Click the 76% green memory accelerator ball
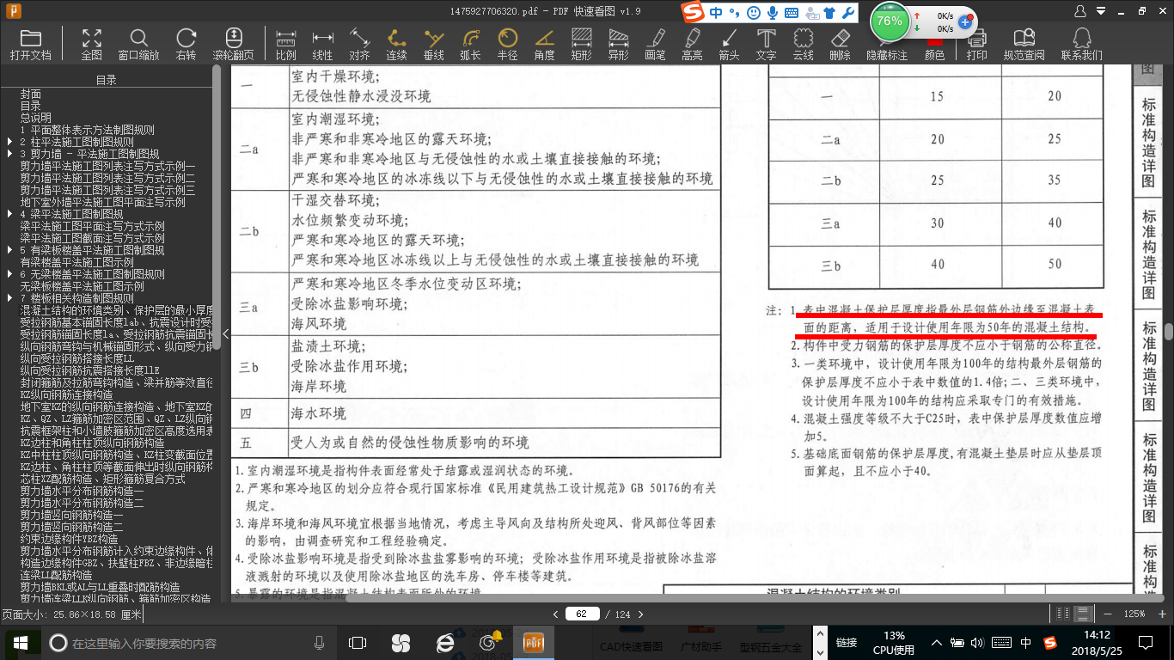 tap(890, 21)
